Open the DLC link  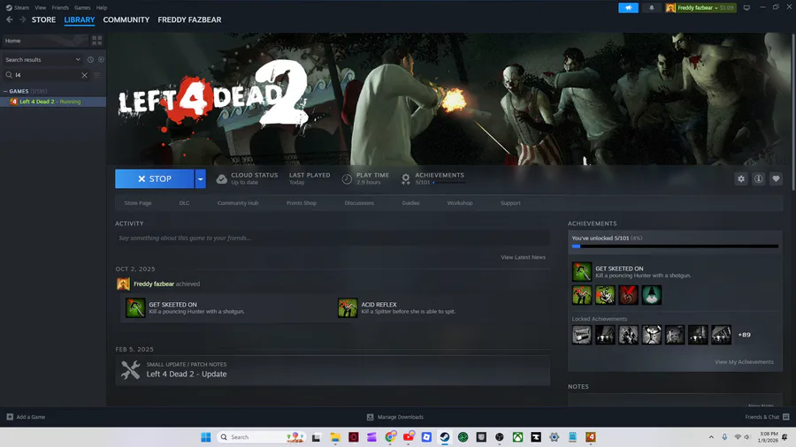click(184, 203)
